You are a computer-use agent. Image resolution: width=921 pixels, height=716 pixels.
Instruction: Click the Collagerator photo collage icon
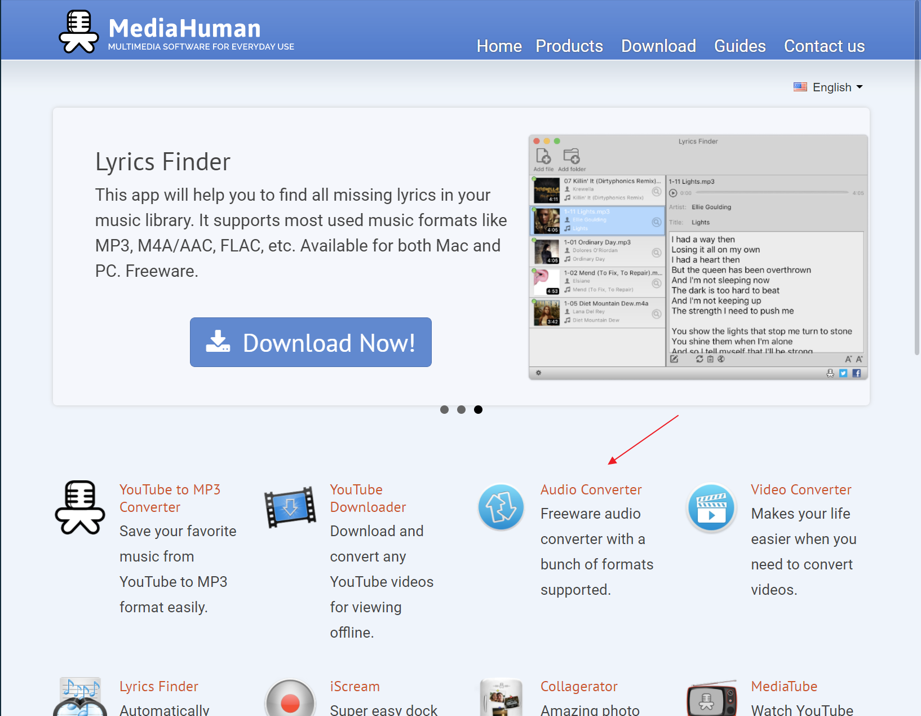pos(501,697)
